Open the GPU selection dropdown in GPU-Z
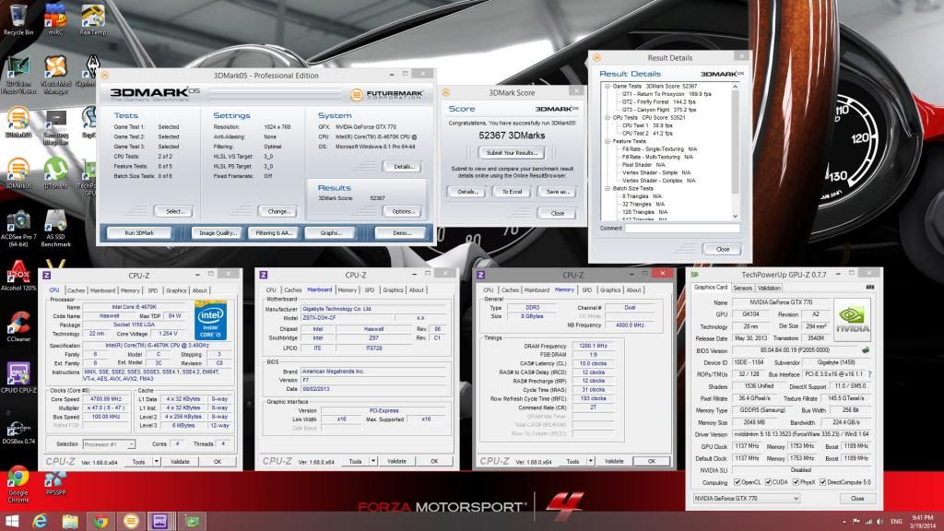Image resolution: width=944 pixels, height=531 pixels. (747, 499)
